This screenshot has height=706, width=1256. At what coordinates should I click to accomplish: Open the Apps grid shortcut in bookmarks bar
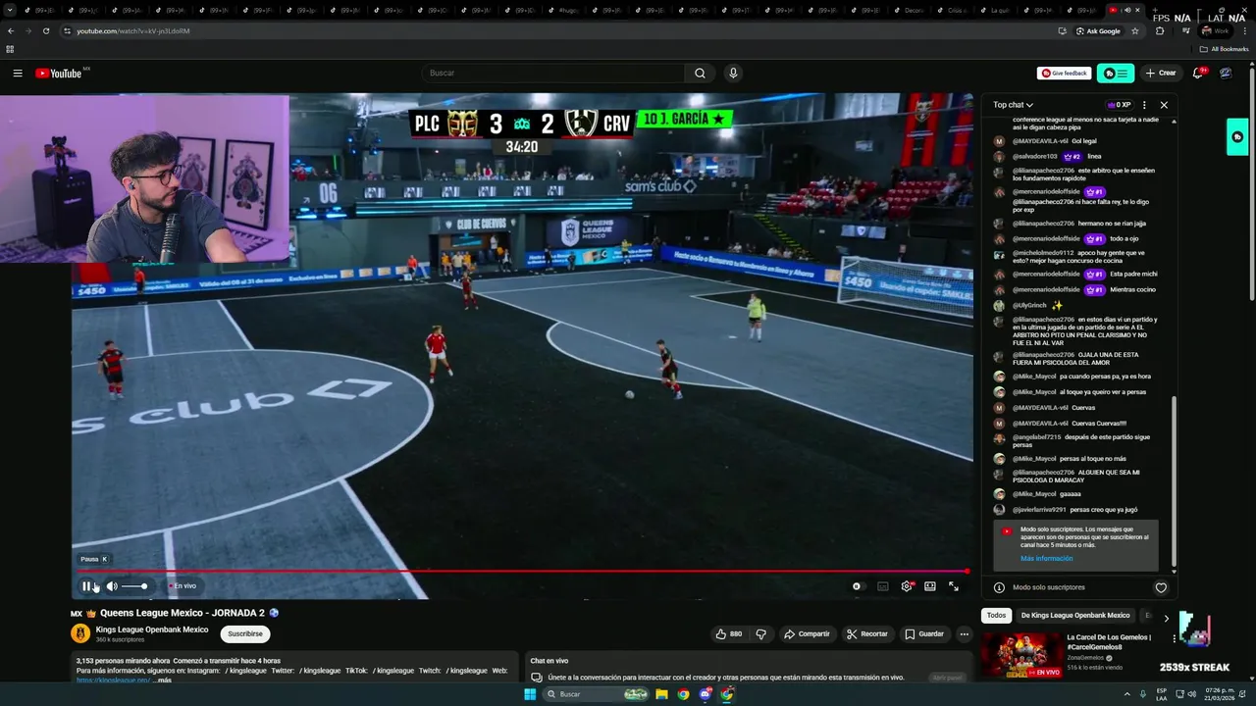pyautogui.click(x=10, y=49)
